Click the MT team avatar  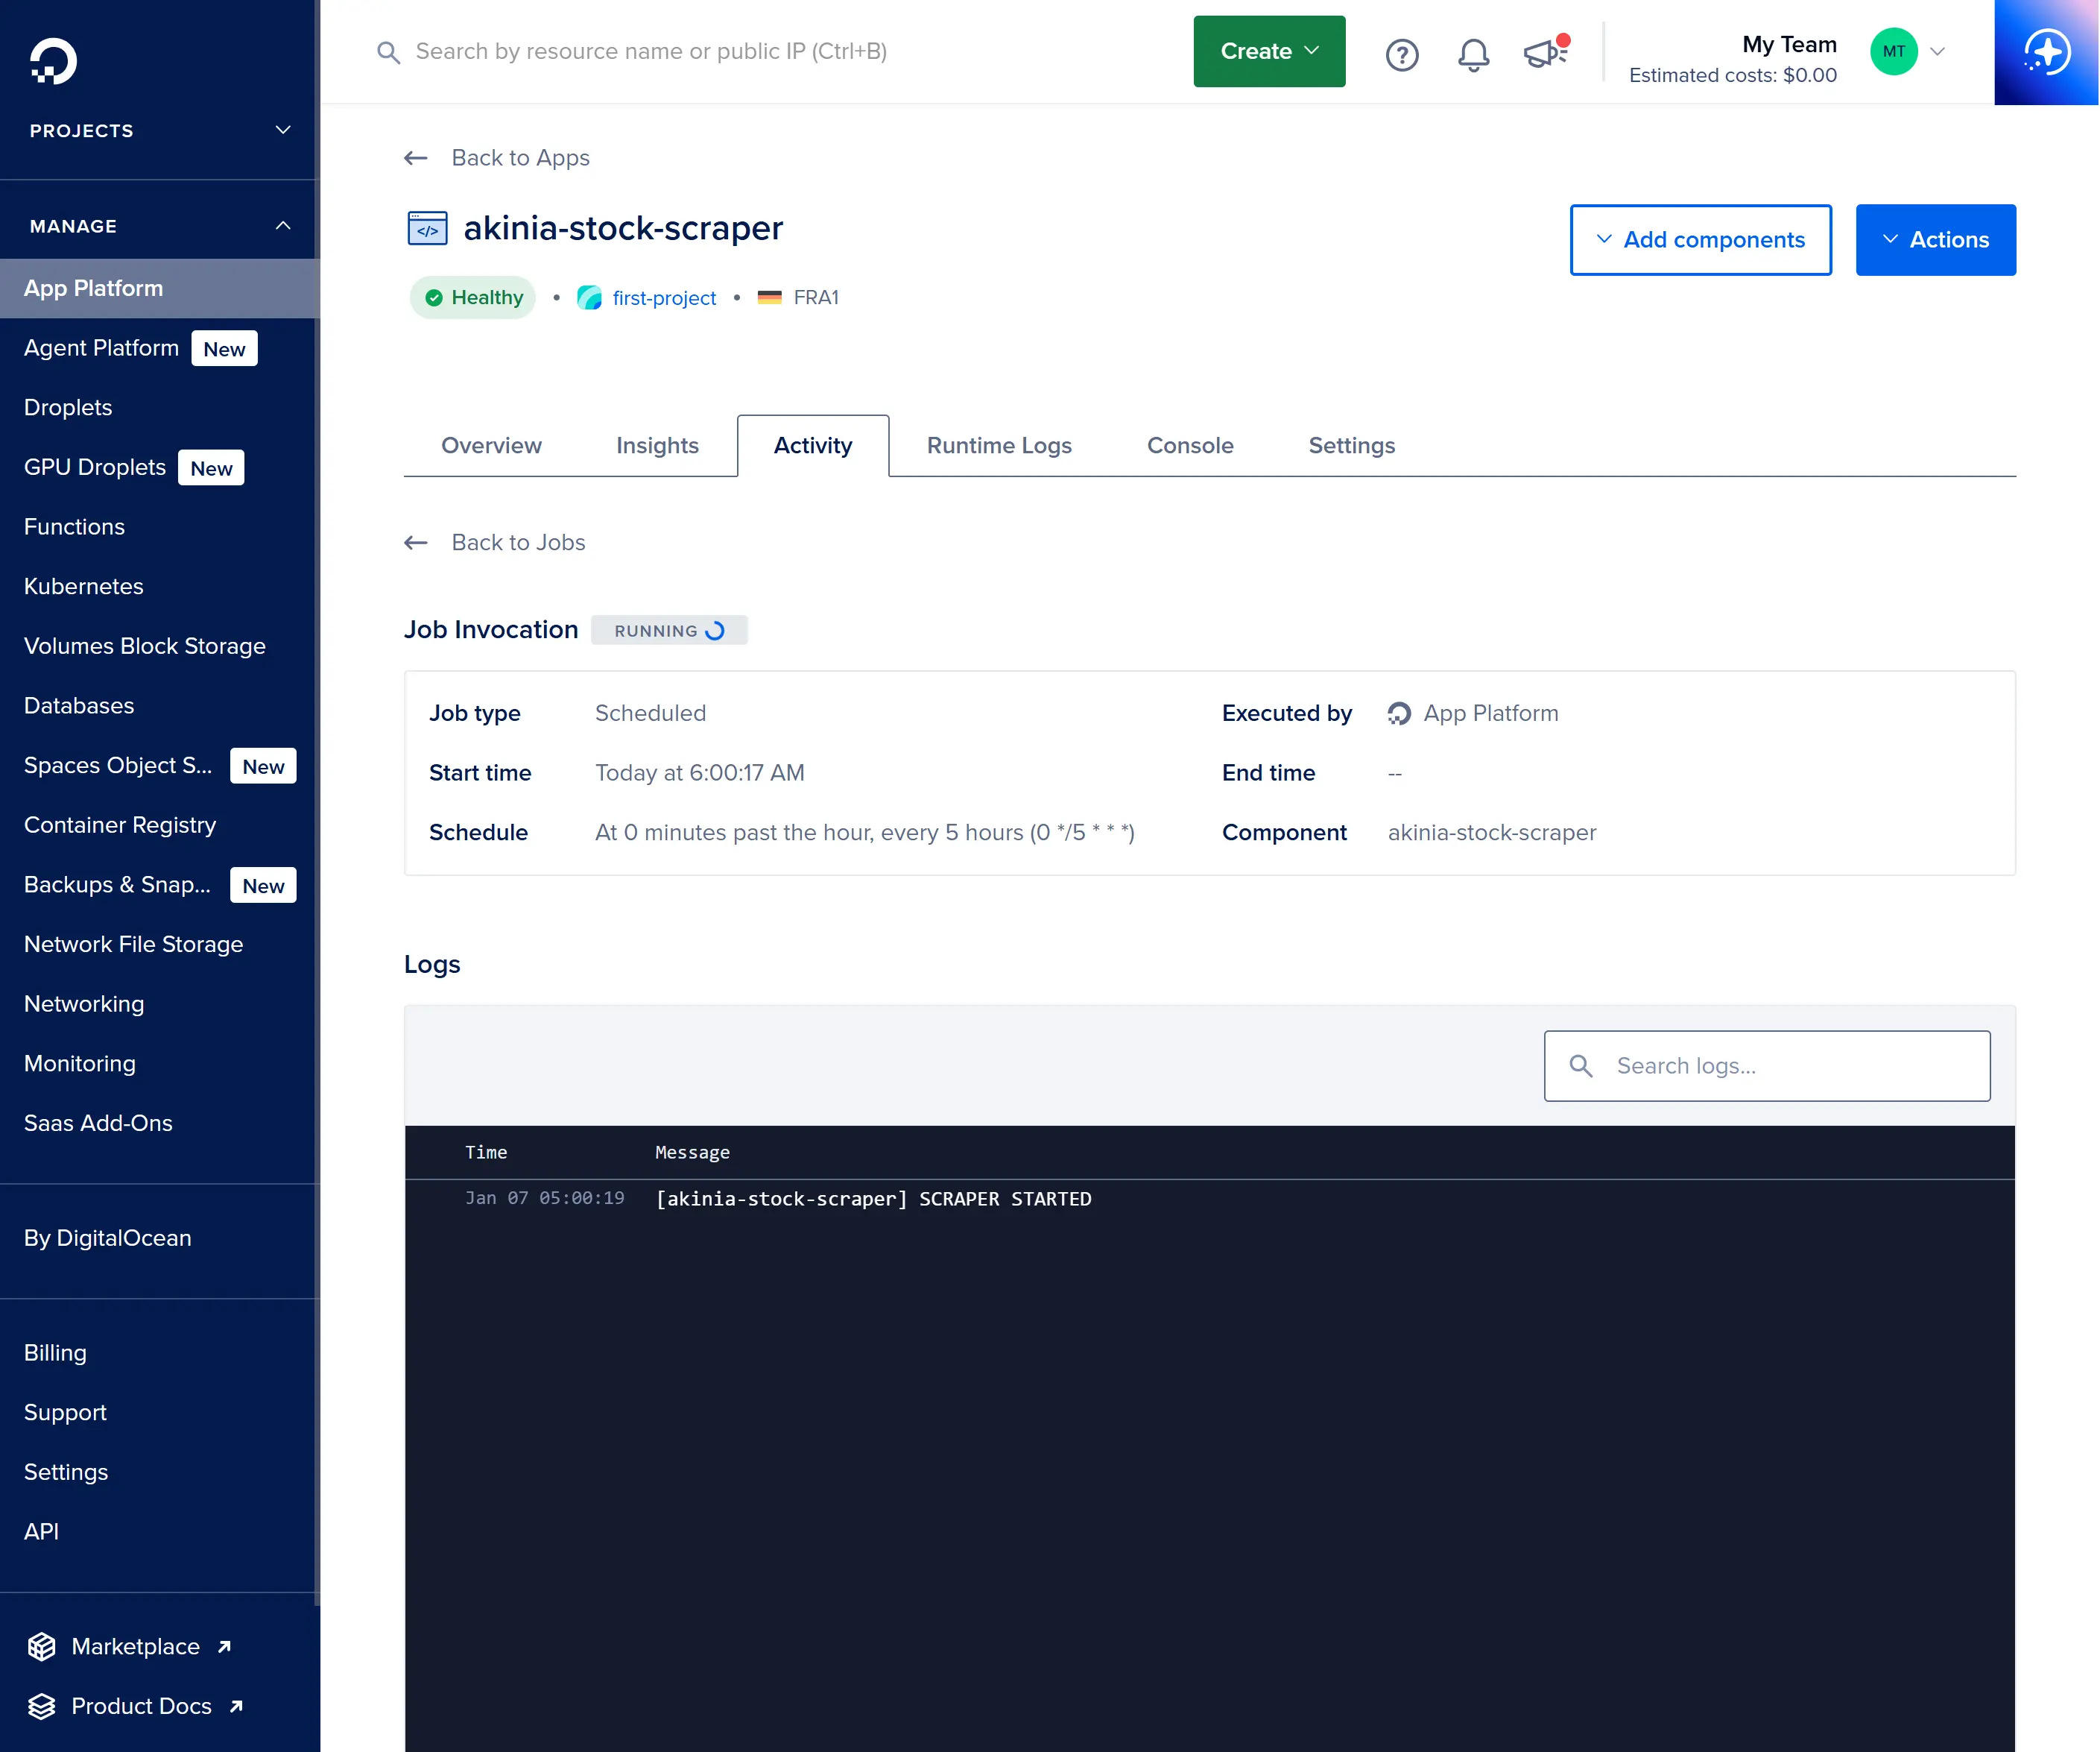click(1894, 52)
